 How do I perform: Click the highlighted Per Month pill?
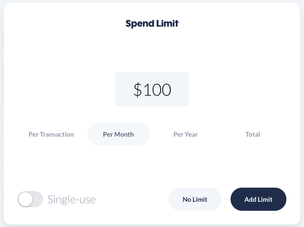(118, 134)
